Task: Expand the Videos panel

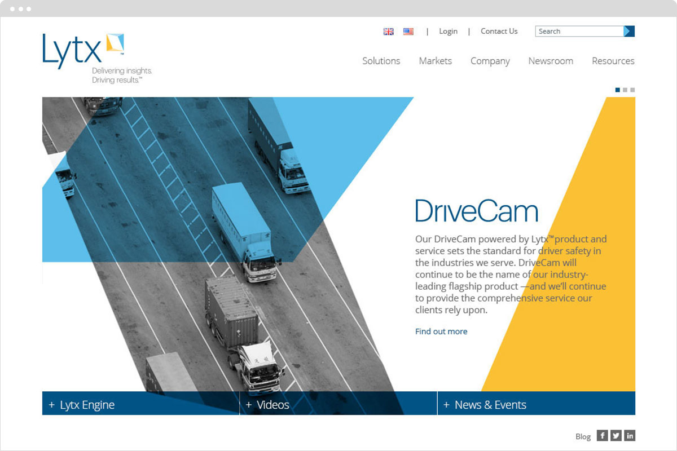Action: [338, 404]
